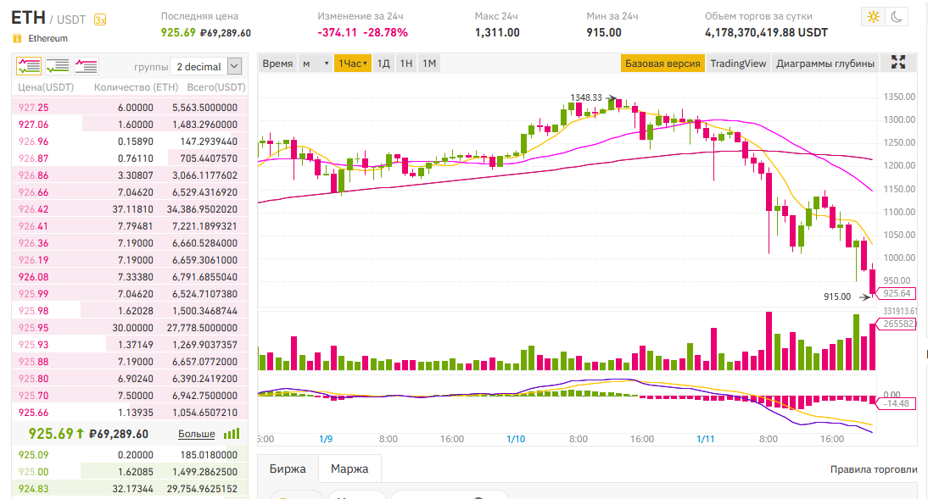Select the 1Д daily interval
928x499 pixels.
[383, 64]
